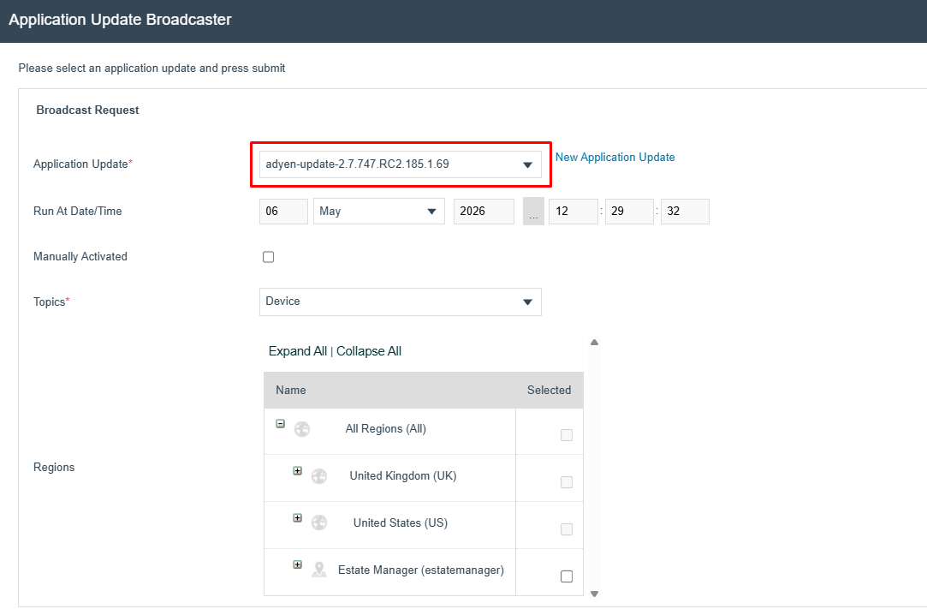
Task: Open the Application Update dropdown
Action: (x=401, y=164)
